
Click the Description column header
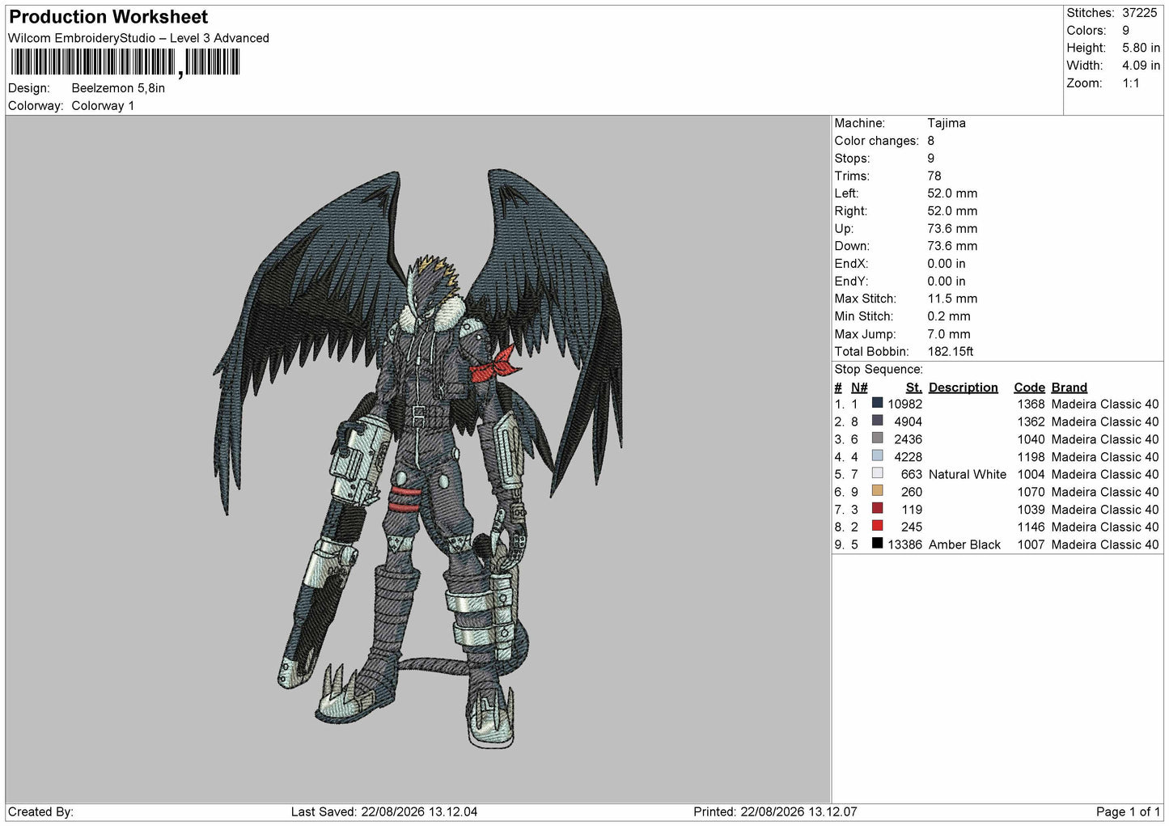964,388
